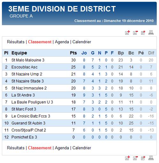Click the Escoublac Asc team row

pos(79,67)
